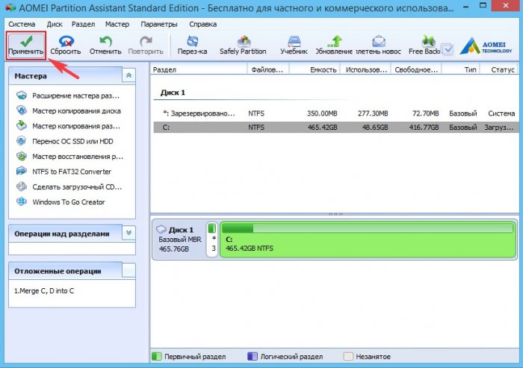
Task: Toggle the checkbox beside the AOMEI logo
Action: [x=448, y=50]
